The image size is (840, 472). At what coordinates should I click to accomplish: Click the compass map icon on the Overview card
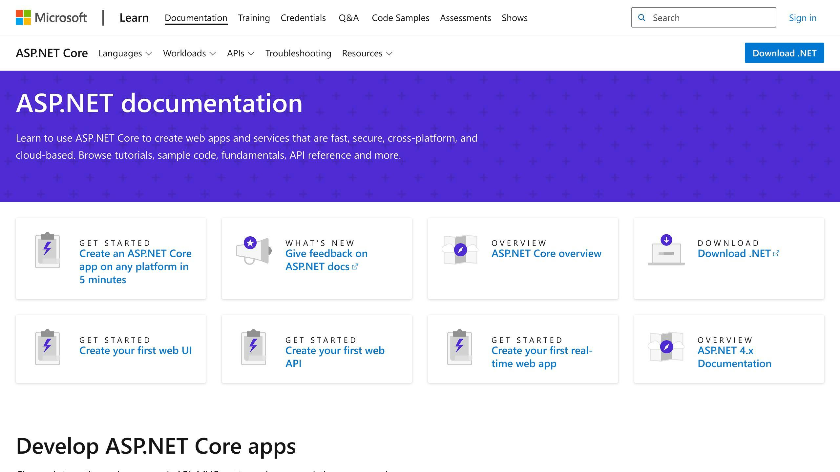(460, 250)
